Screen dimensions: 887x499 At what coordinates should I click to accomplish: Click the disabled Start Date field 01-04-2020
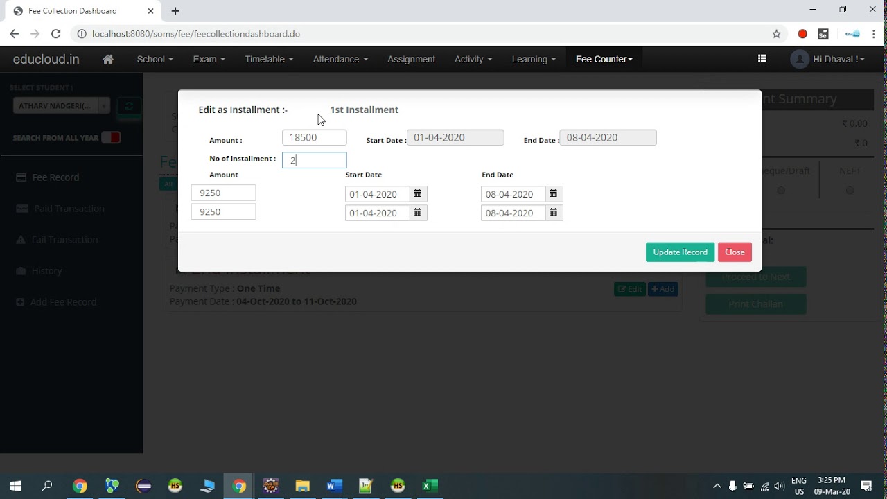[x=455, y=137]
